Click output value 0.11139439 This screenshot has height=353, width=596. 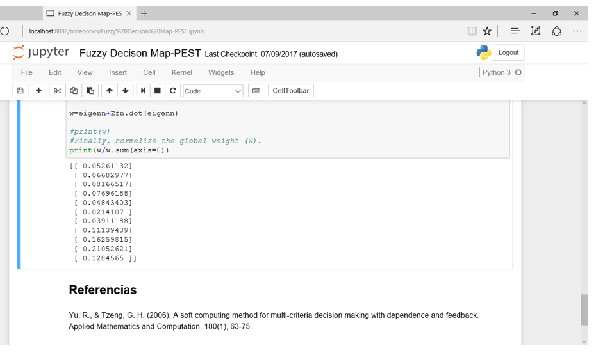coord(105,230)
